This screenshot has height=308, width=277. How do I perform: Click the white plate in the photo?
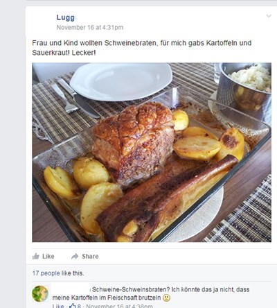[121, 81]
